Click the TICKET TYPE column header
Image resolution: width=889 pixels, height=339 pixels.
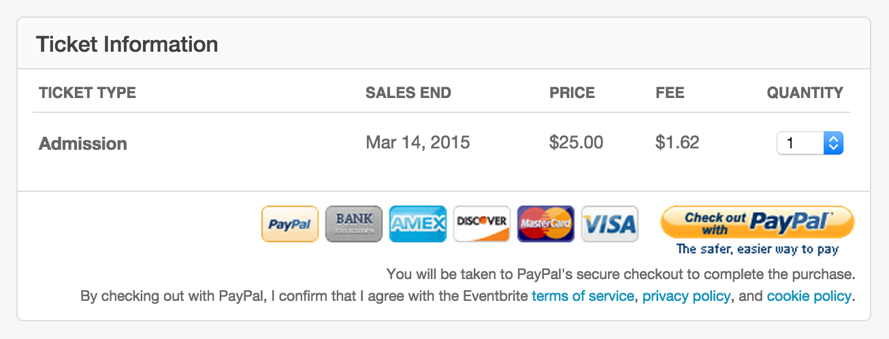[87, 93]
